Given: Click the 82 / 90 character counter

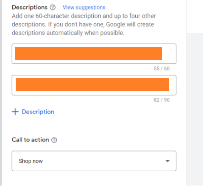Looking at the screenshot, I should (x=162, y=100).
